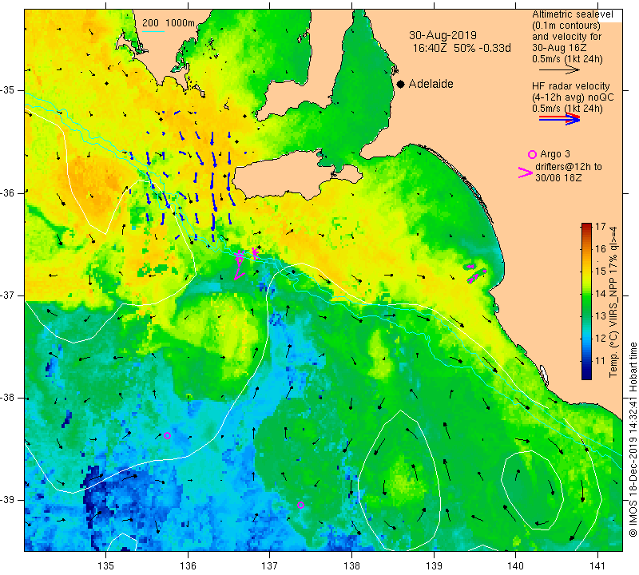The height and width of the screenshot is (575, 639).
Task: Click the Adelaide city label
Action: coord(431,84)
